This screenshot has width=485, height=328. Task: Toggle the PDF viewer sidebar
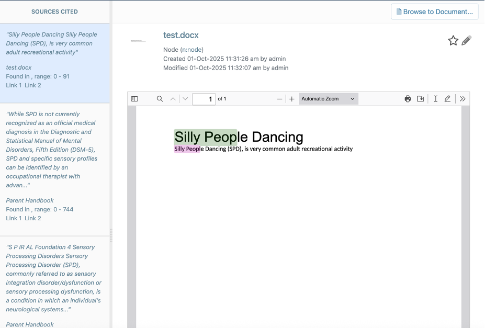click(134, 99)
